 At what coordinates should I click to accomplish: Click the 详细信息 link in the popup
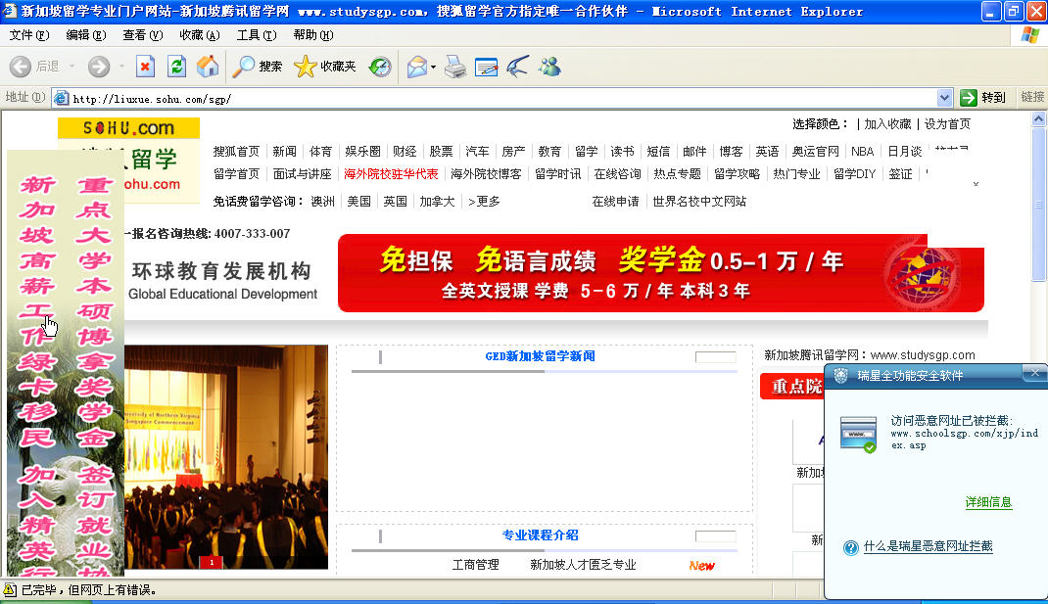[x=988, y=502]
